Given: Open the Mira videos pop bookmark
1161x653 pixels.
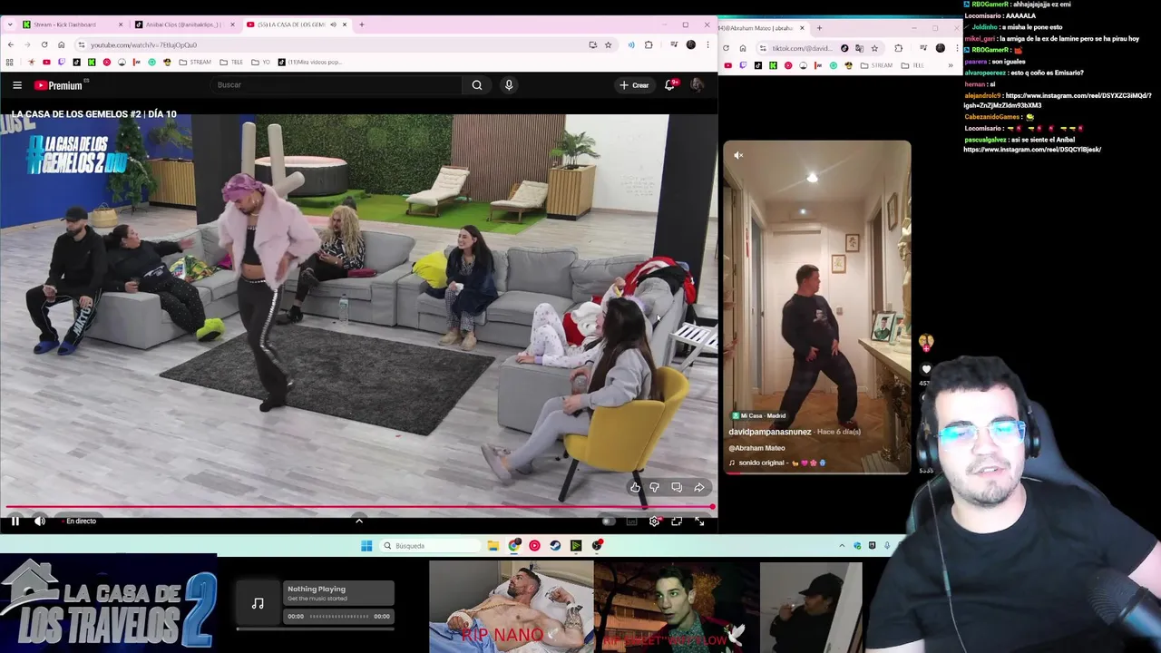Looking at the screenshot, I should 310,63.
